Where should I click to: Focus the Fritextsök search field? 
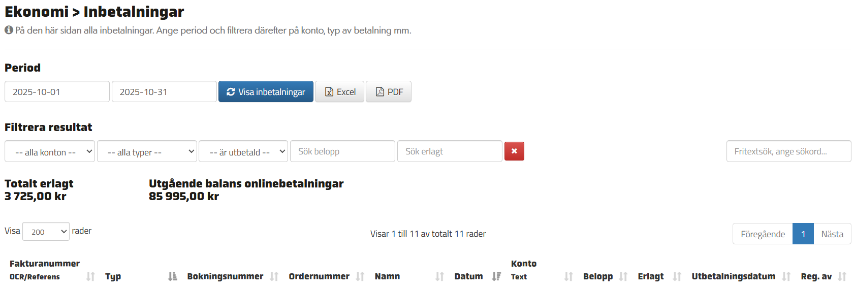click(788, 151)
